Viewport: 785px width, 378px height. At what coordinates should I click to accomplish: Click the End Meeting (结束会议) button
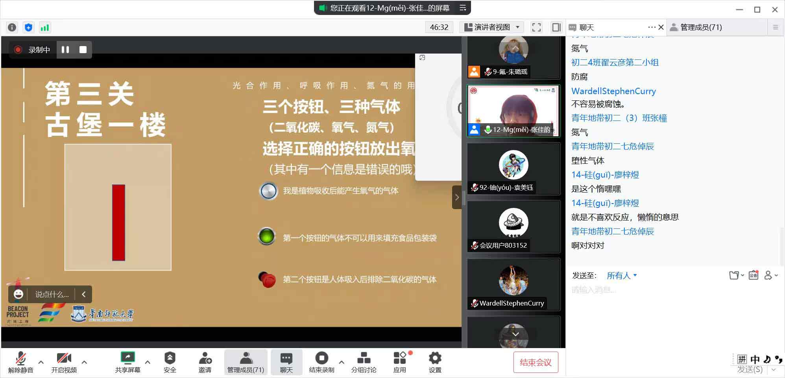click(536, 362)
